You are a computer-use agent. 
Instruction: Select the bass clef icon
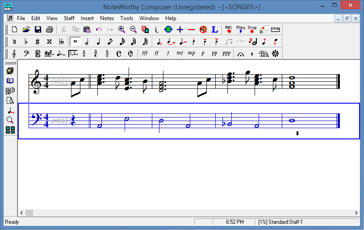coord(26,54)
